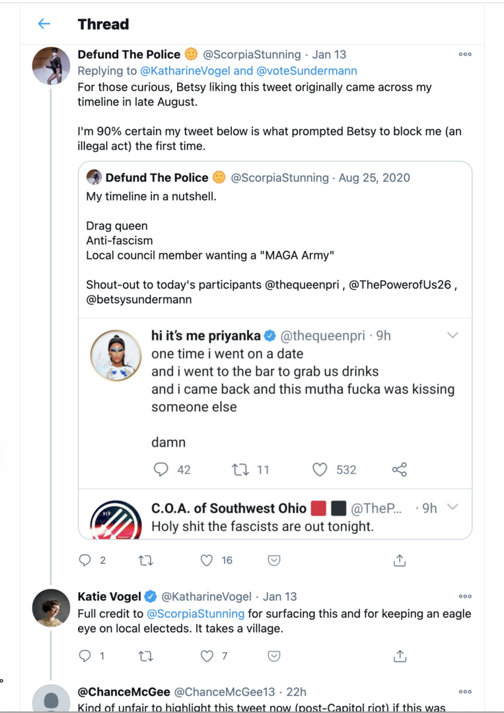Open Defund The Police profile avatar
The width and height of the screenshot is (504, 713).
pyautogui.click(x=51, y=66)
